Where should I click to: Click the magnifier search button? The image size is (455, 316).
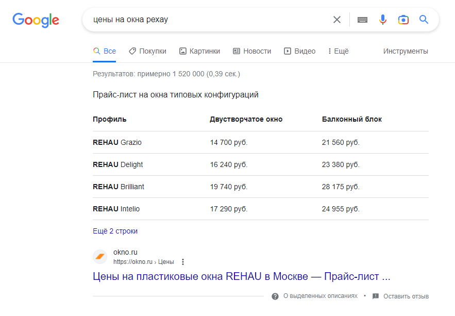tap(424, 20)
